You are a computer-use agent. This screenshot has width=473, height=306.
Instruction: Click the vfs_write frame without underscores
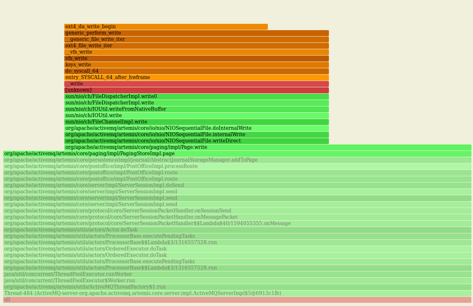tap(196, 59)
